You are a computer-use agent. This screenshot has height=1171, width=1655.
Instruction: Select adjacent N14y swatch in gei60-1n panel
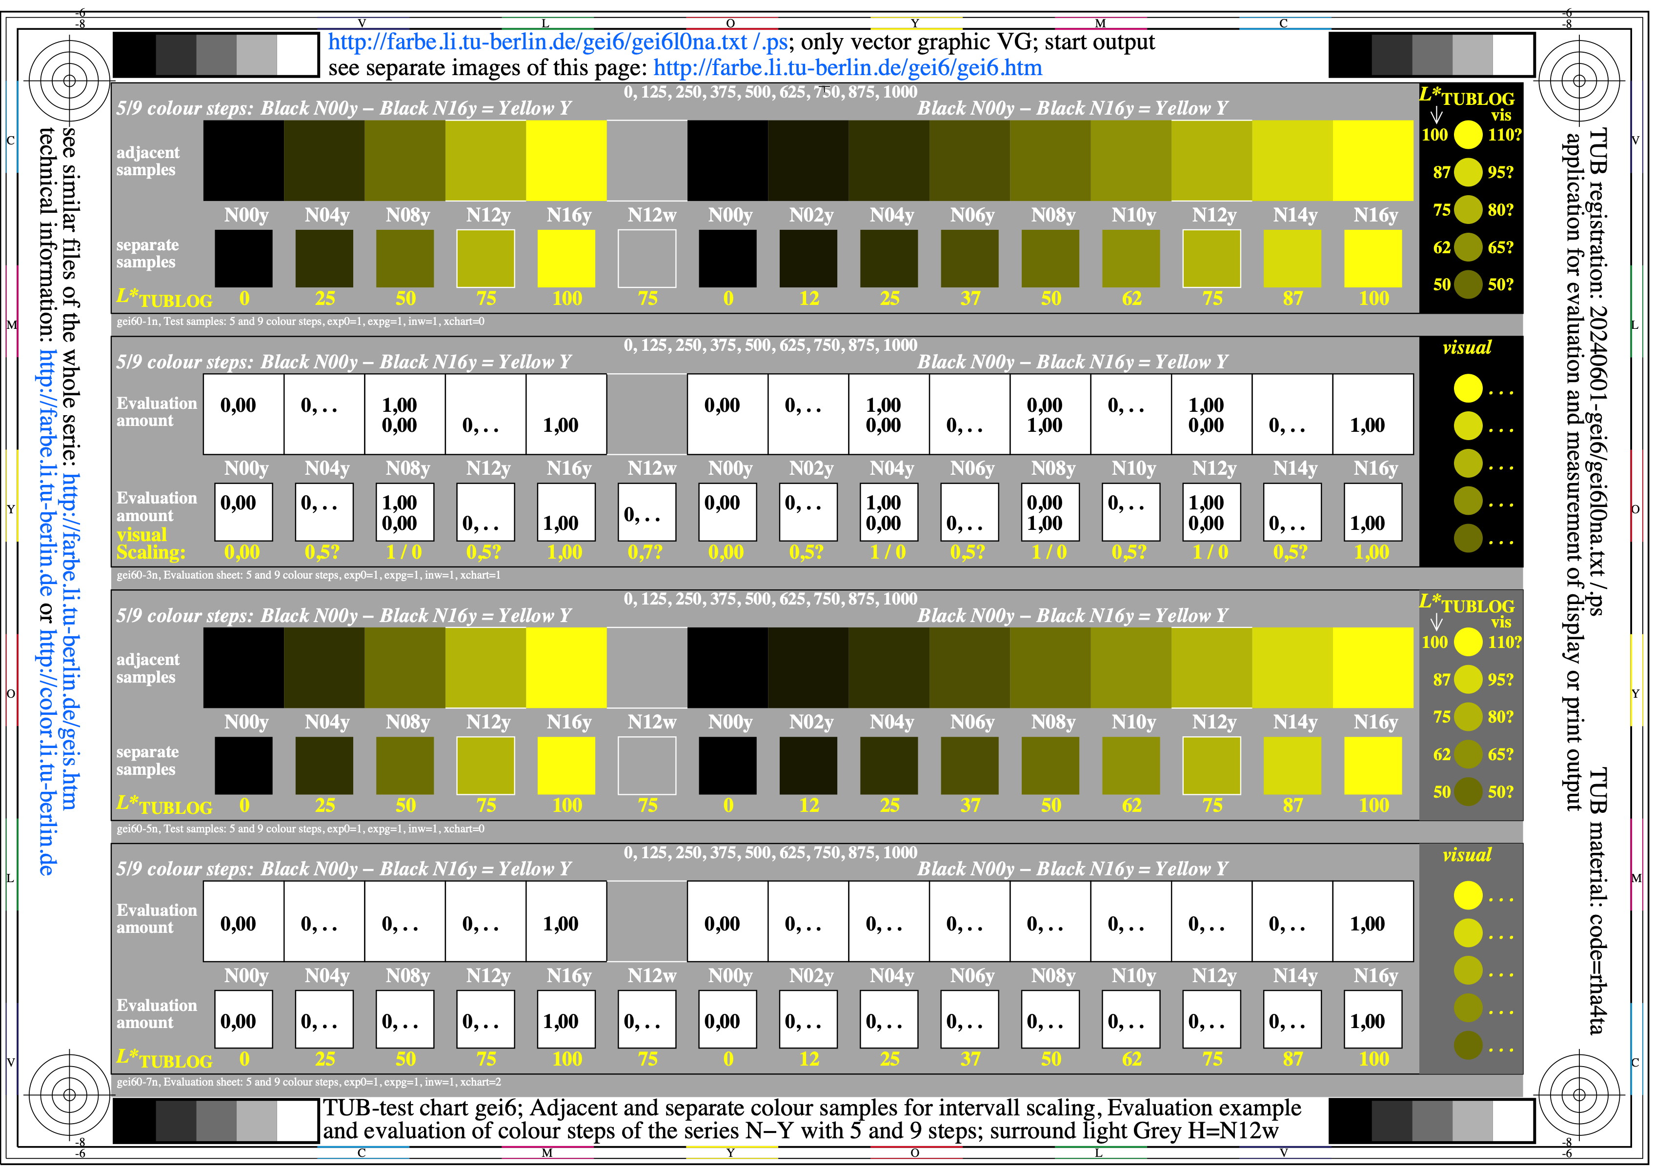[x=1292, y=161]
